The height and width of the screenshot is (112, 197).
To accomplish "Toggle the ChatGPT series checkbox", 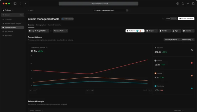I will (x=192, y=50).
